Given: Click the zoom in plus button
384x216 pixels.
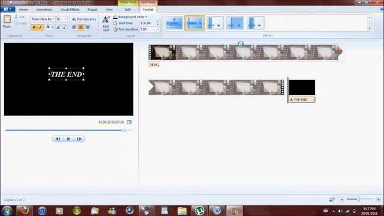Looking at the screenshot, I should click(x=379, y=199).
